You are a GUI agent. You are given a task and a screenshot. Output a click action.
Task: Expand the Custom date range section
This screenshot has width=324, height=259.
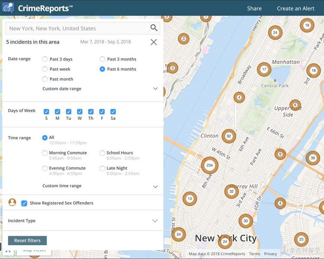tap(155, 89)
